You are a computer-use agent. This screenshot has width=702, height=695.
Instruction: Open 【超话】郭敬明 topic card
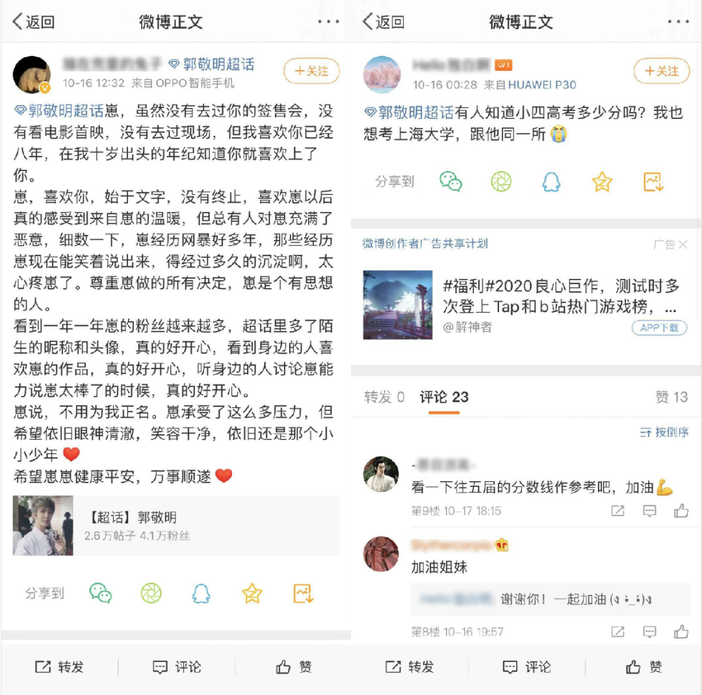click(x=176, y=525)
